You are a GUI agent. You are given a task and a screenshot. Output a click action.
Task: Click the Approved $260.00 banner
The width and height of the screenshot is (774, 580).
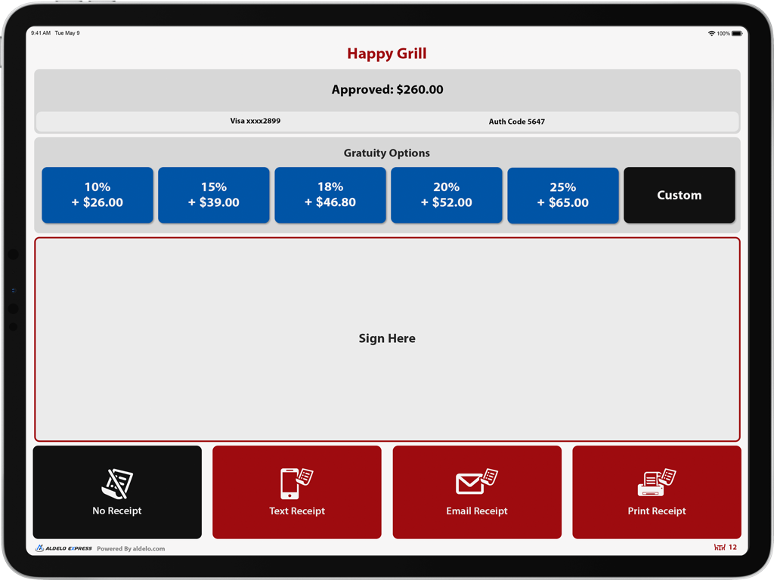[x=387, y=89]
